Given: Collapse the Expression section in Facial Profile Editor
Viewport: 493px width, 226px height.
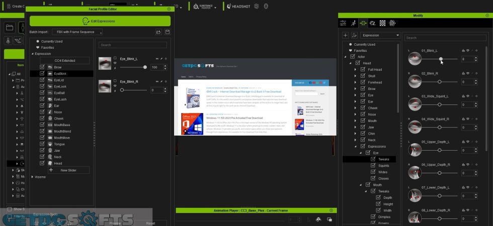Looking at the screenshot, I should [x=32, y=54].
